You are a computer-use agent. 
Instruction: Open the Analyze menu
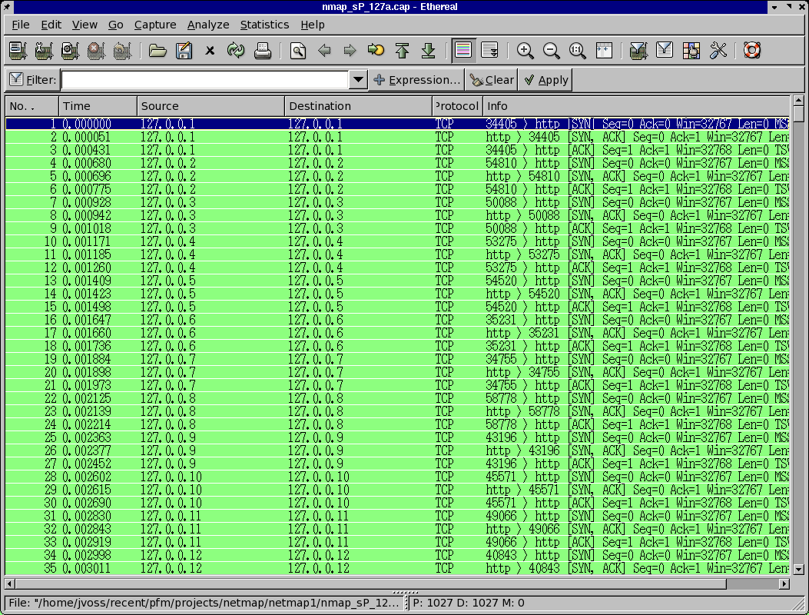coord(208,25)
